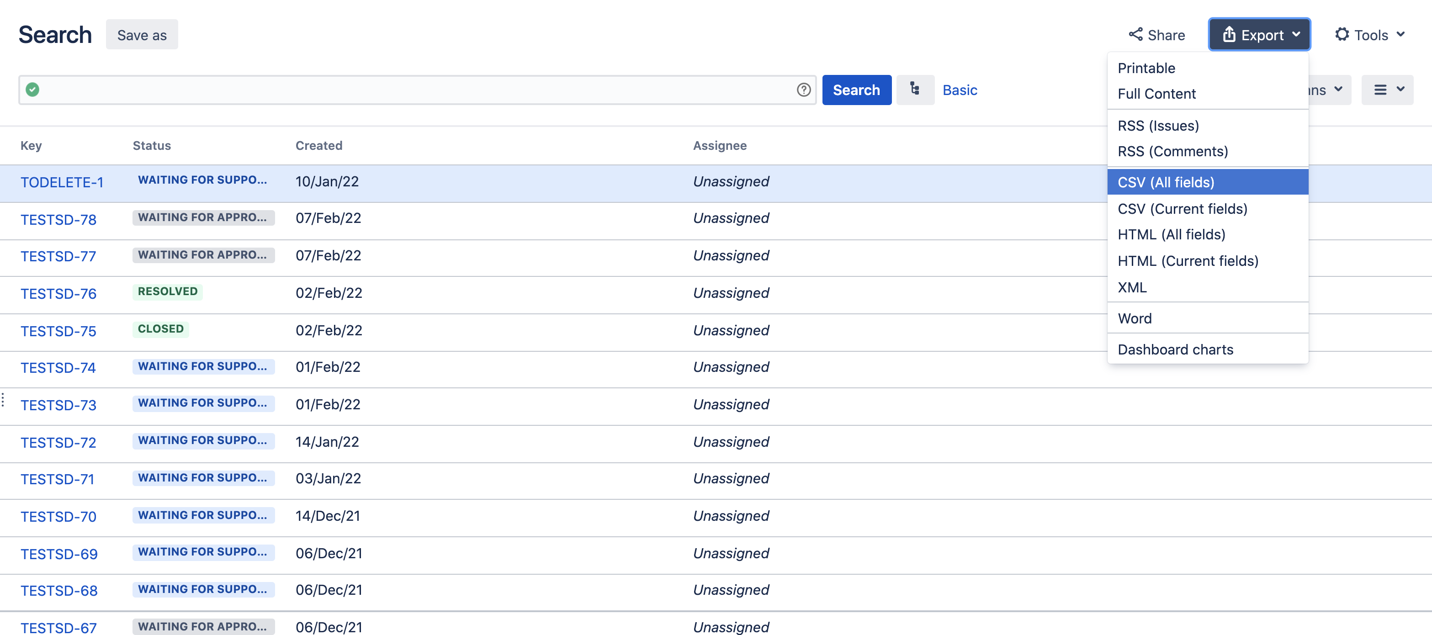Choose the Printable export option

point(1146,68)
